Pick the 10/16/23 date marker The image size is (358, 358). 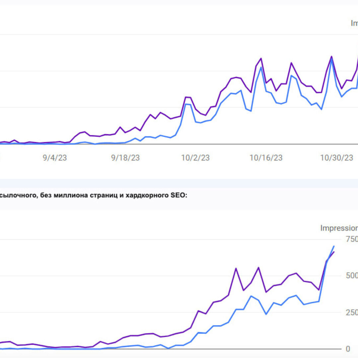coord(266,158)
